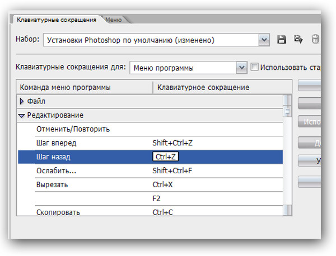This screenshot has height=256, width=336.
Task: Select the Клавиатурные сокращения tab
Action: 57,20
